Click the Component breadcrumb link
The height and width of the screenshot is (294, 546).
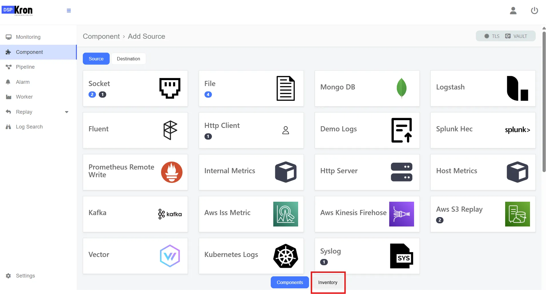point(101,36)
